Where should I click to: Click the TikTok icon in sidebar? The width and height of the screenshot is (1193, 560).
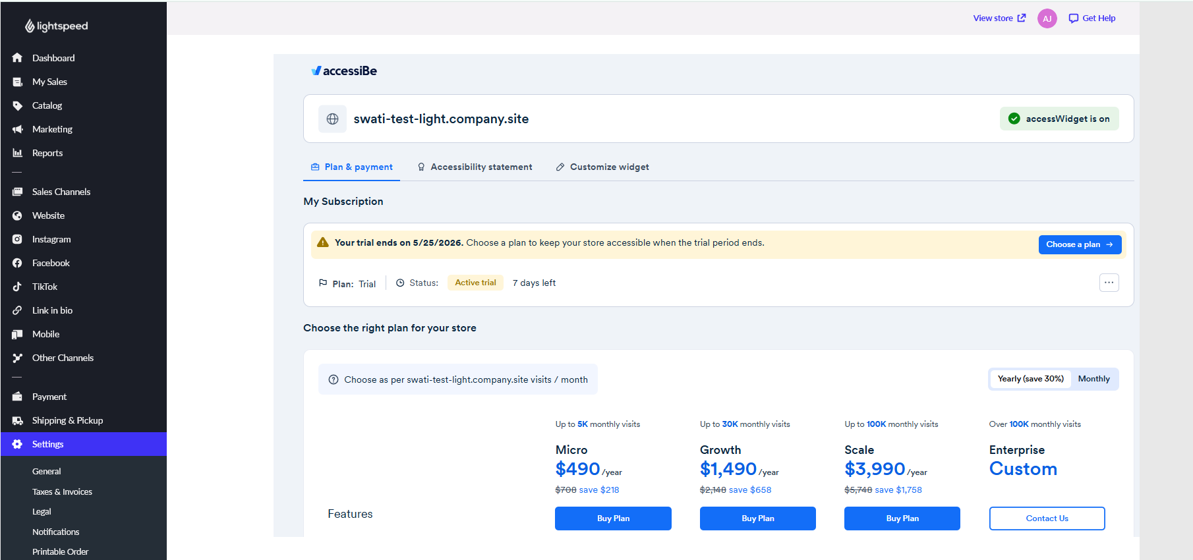tap(17, 287)
